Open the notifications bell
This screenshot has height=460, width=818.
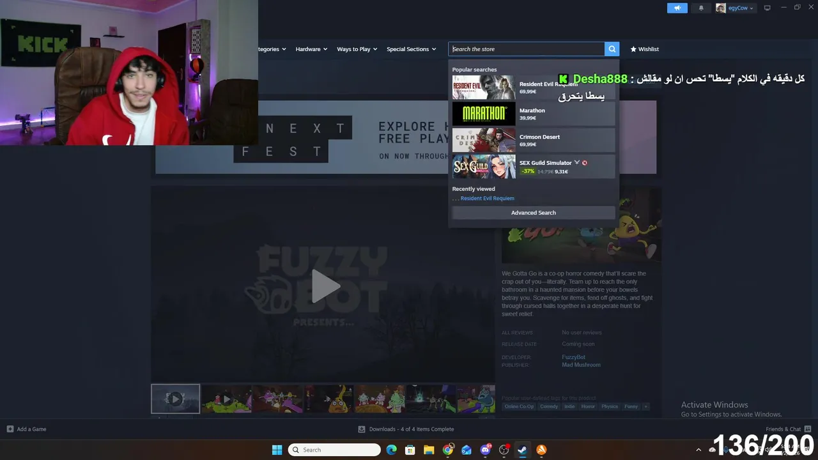(701, 8)
